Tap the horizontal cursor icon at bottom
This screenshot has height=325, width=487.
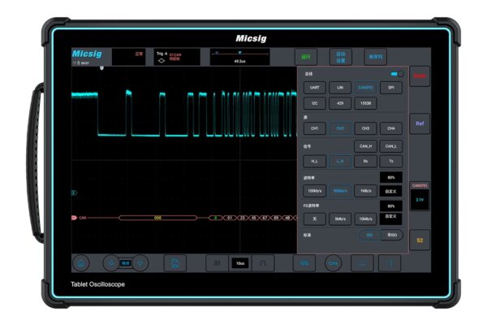362,263
